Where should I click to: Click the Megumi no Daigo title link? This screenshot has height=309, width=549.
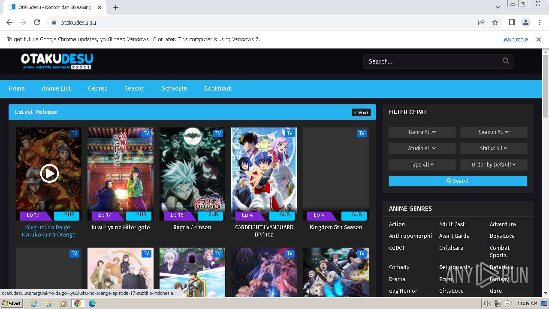click(x=48, y=231)
